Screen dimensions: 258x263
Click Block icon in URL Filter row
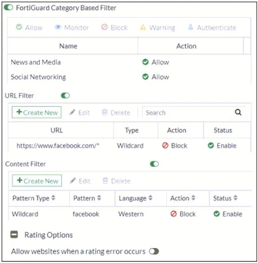165,145
